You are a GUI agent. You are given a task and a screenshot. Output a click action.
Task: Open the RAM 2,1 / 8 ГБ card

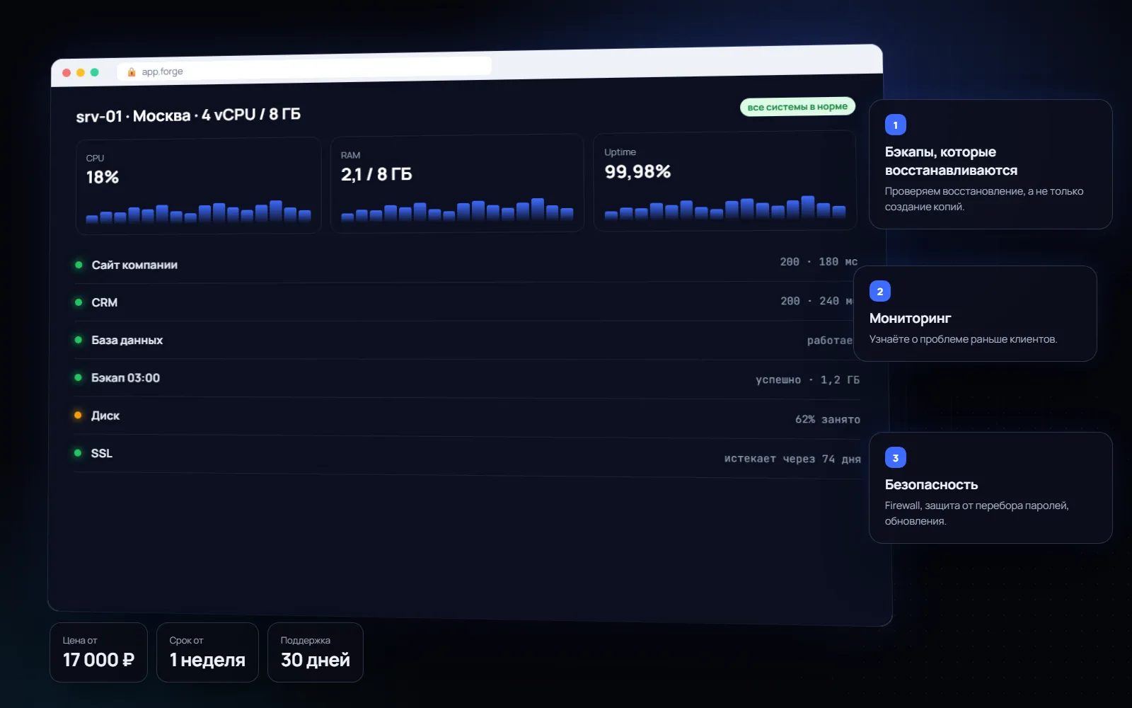[457, 183]
